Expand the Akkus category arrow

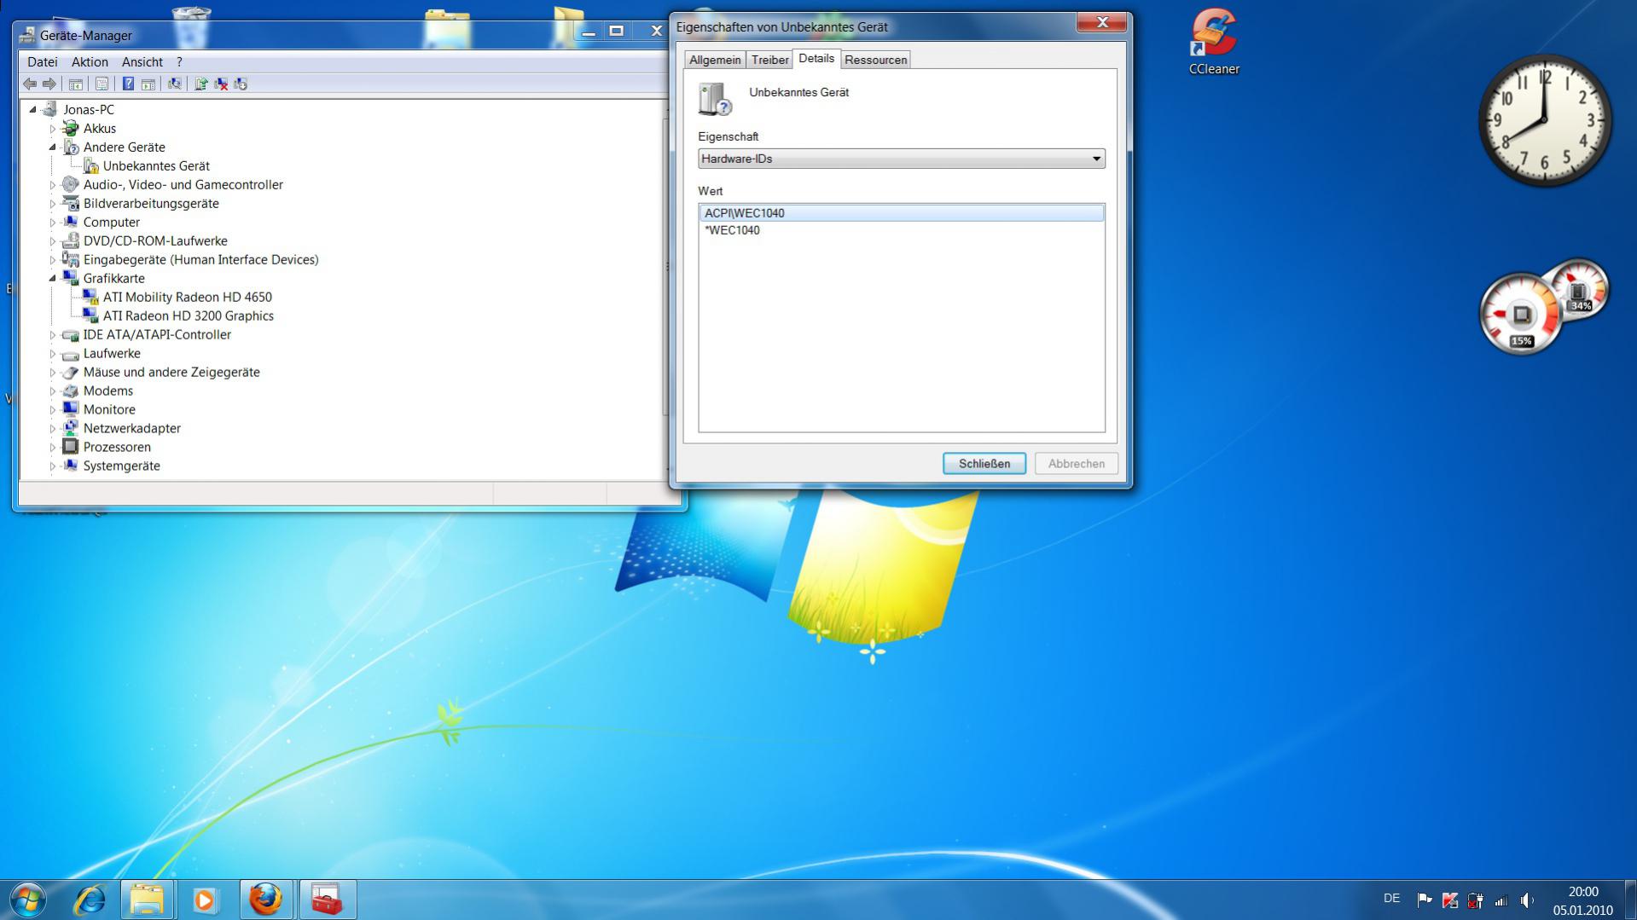click(x=53, y=129)
